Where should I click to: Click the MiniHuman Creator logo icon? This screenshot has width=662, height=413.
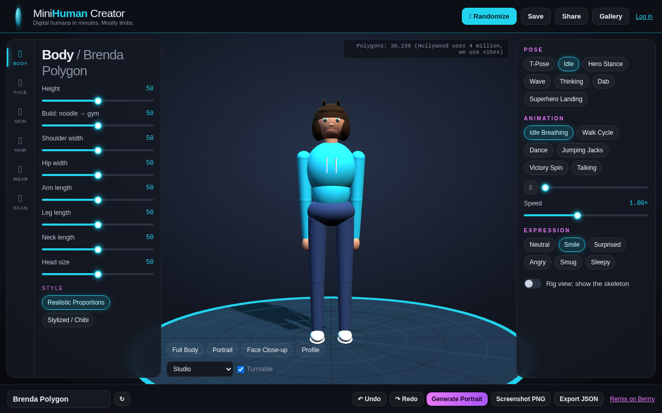(x=19, y=17)
